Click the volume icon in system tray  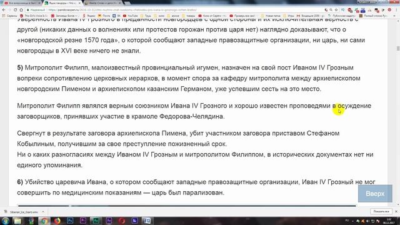pos(367,221)
